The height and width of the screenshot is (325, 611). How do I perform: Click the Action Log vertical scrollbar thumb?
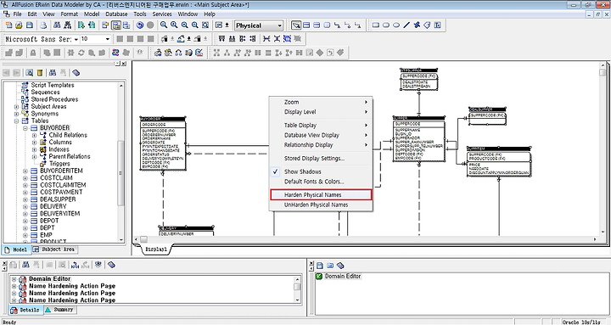click(297, 287)
